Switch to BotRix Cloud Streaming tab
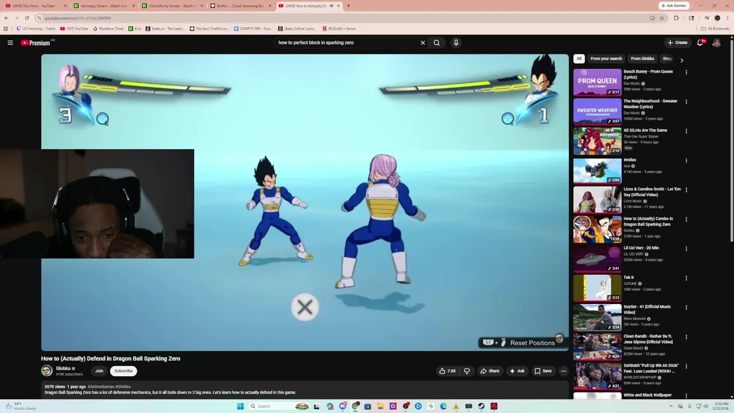 point(240,6)
